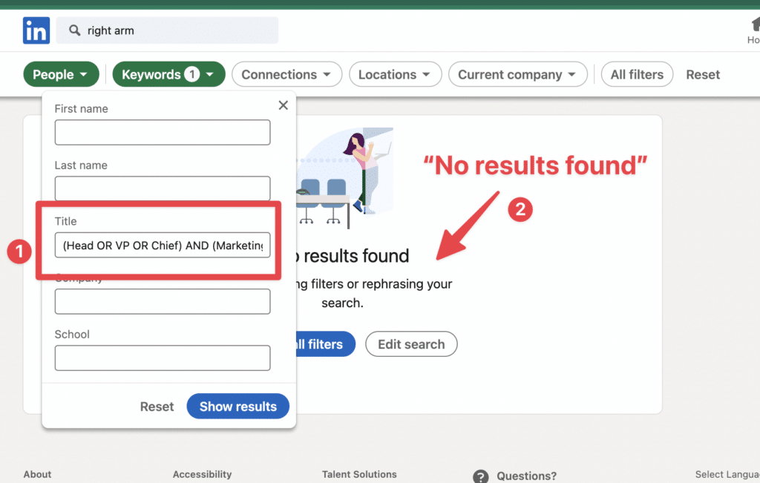This screenshot has width=760, height=483.
Task: Expand the People filter dropdown
Action: 61,74
